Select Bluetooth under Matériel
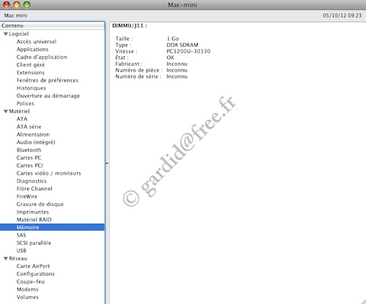366x304 pixels. [29, 150]
